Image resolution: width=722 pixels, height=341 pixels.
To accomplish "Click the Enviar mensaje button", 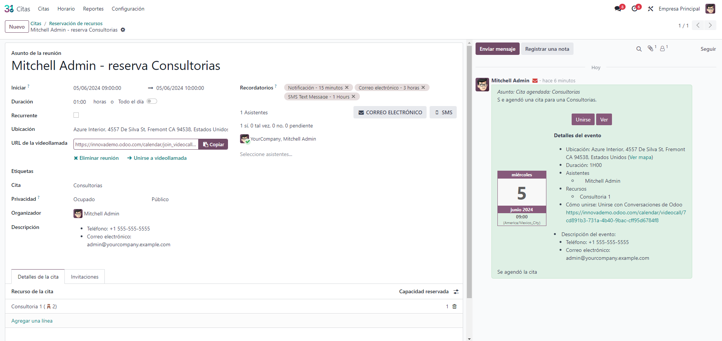I will pyautogui.click(x=497, y=49).
